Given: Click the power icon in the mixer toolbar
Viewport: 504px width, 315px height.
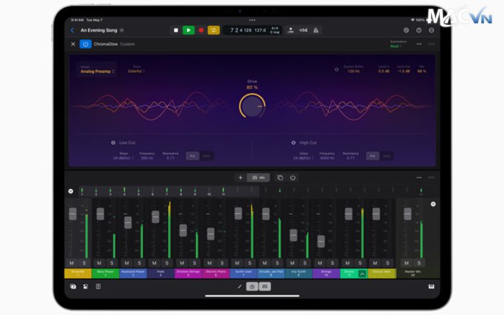Looking at the screenshot, I should coord(293,178).
